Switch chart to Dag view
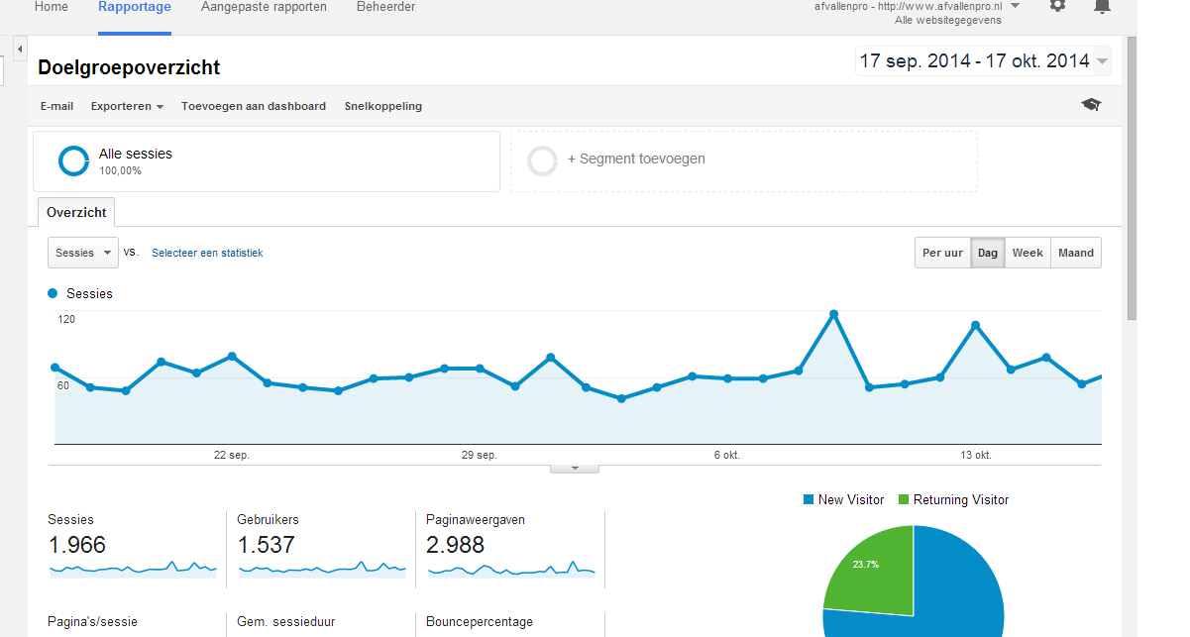The width and height of the screenshot is (1190, 637). [x=988, y=253]
